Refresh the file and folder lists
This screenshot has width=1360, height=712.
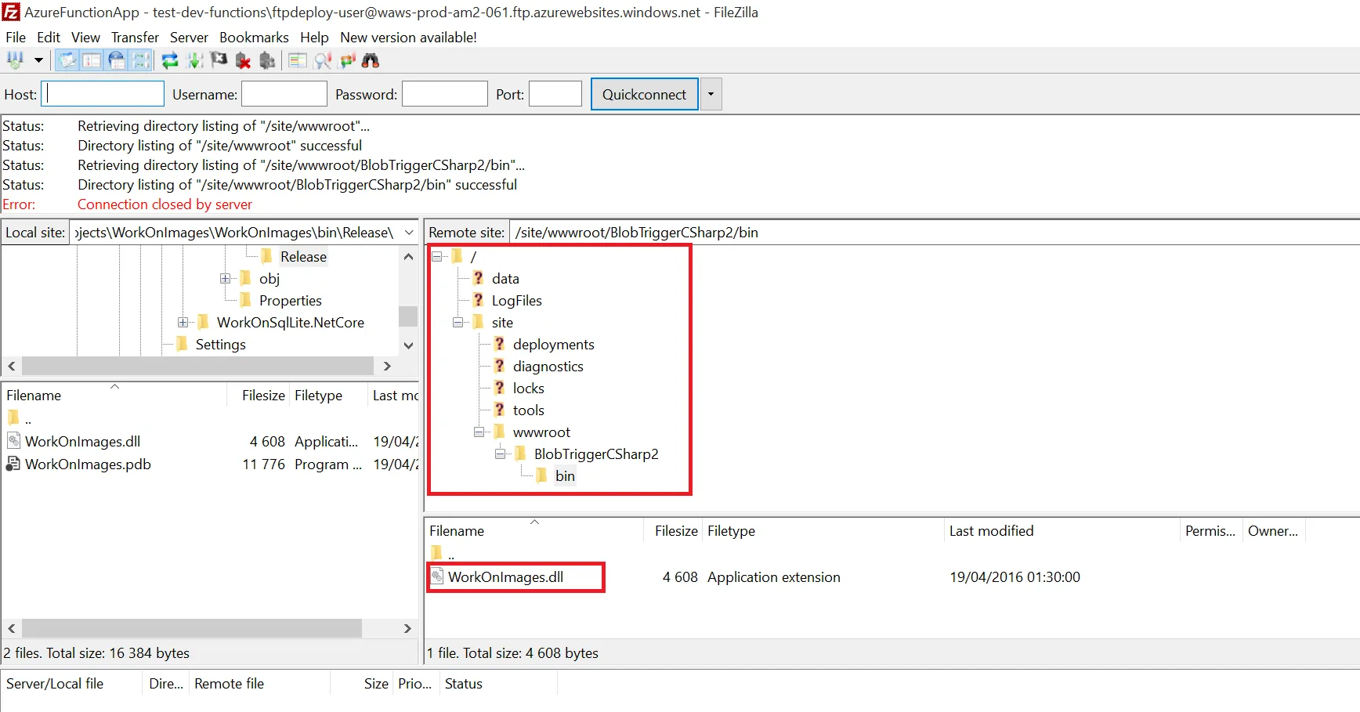point(169,60)
